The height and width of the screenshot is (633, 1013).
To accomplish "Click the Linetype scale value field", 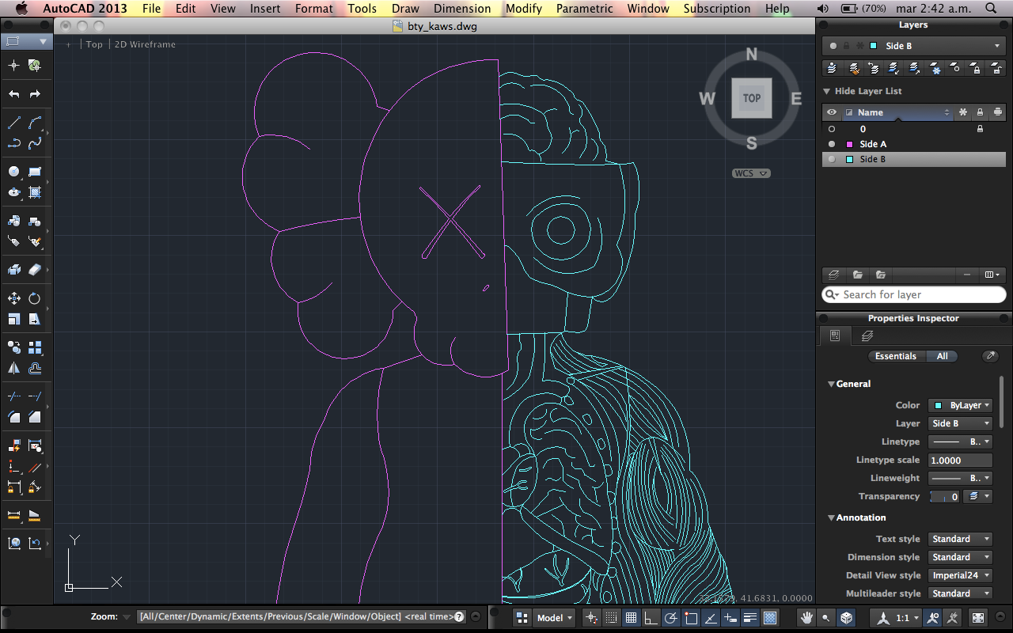I will click(960, 460).
